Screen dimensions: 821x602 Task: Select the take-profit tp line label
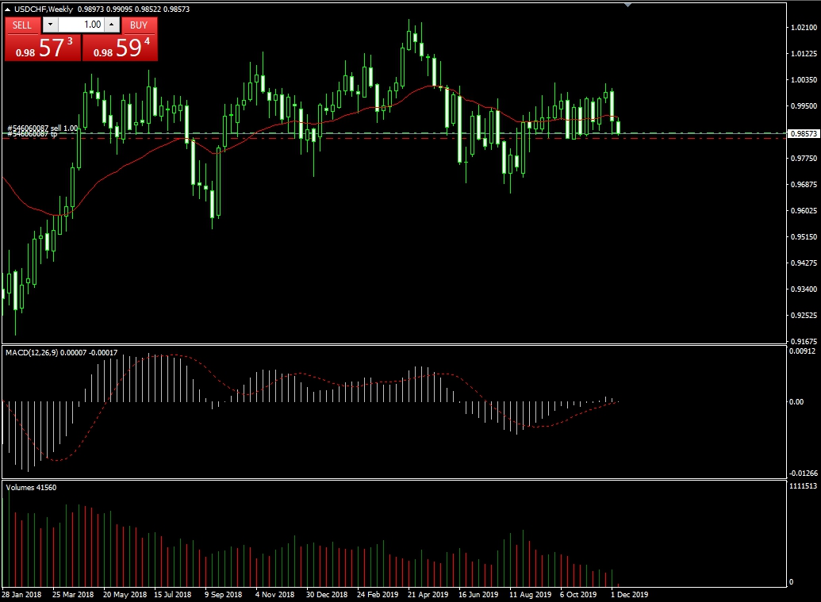click(32, 135)
